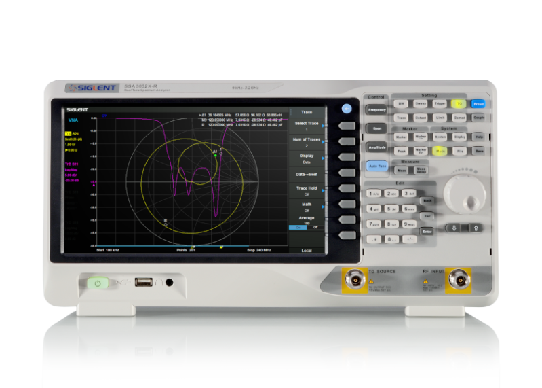Viewport: 542px width, 388px height.
Task: Click the number 1 key
Action: click(x=373, y=194)
